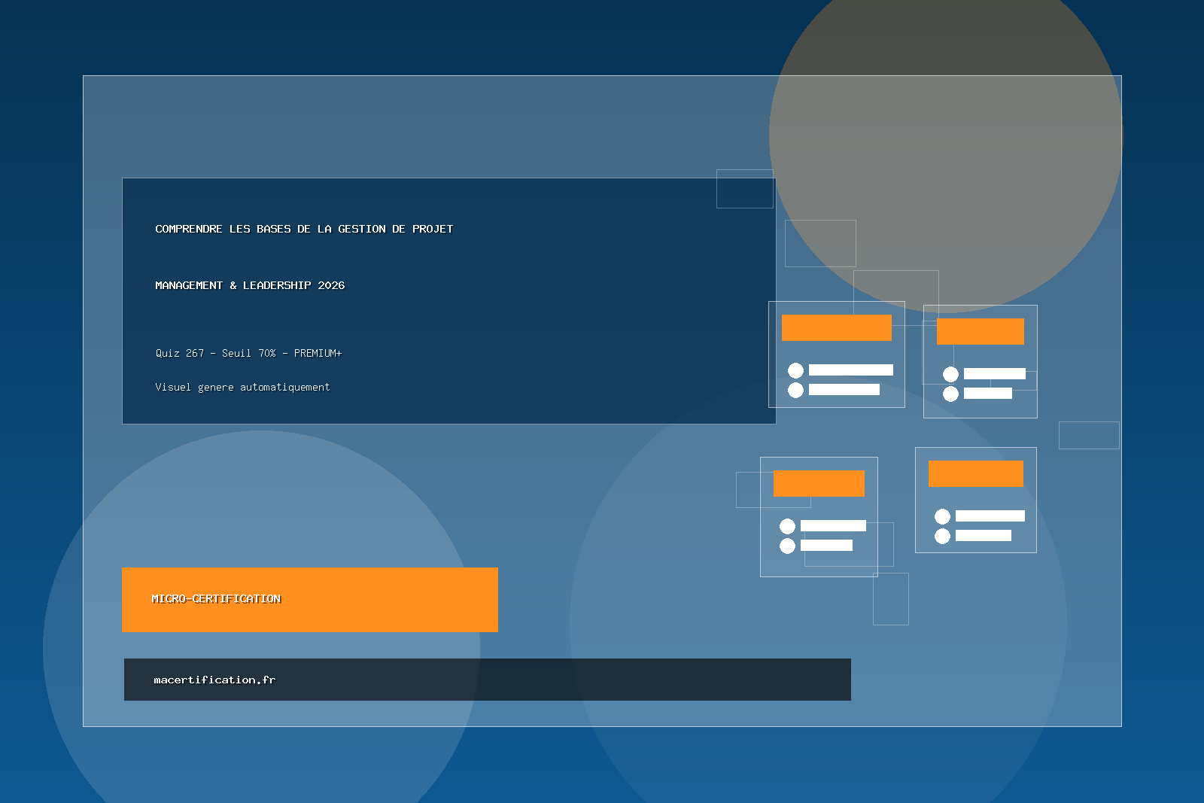Pick second radio option in bottom-left quiz card

click(x=787, y=546)
